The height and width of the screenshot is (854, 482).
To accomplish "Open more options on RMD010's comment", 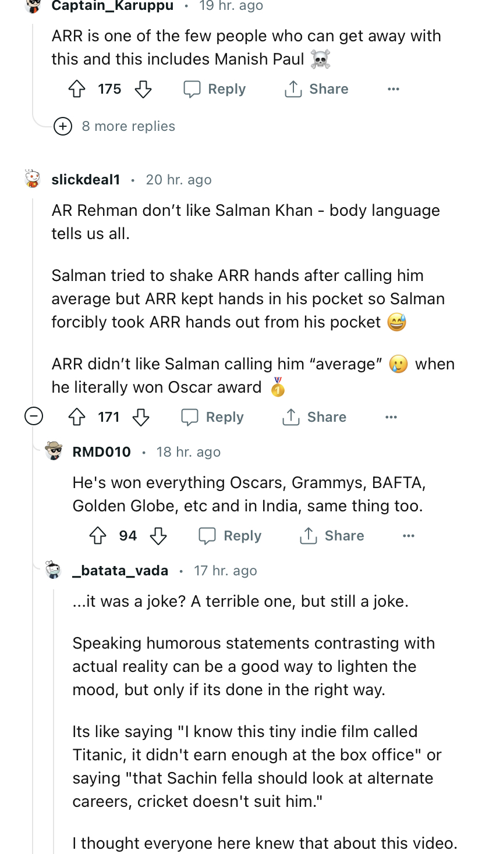I will coord(409,536).
